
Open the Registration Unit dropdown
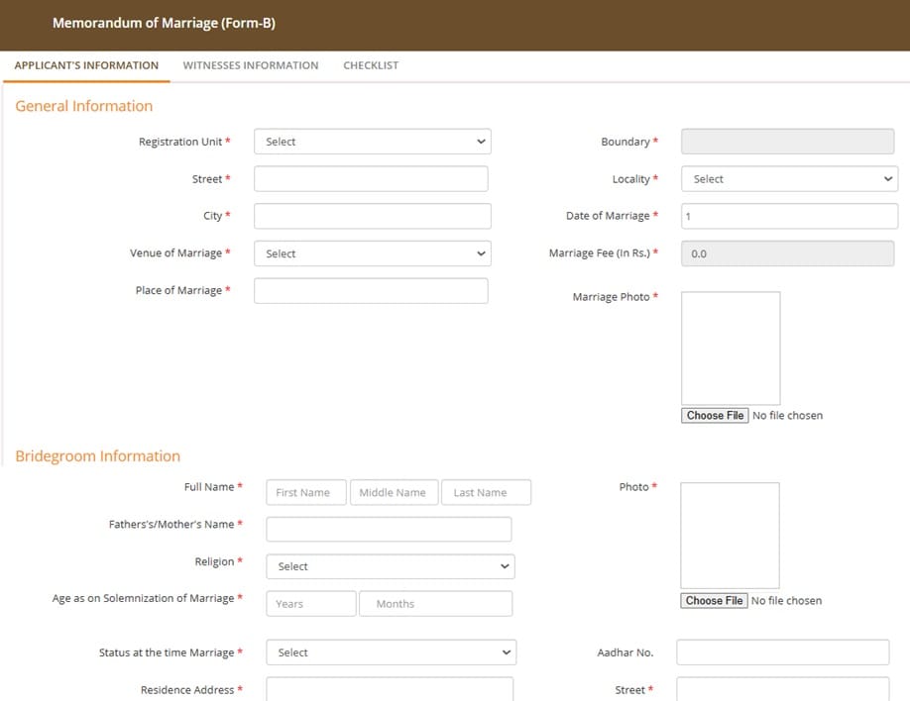[x=372, y=142]
